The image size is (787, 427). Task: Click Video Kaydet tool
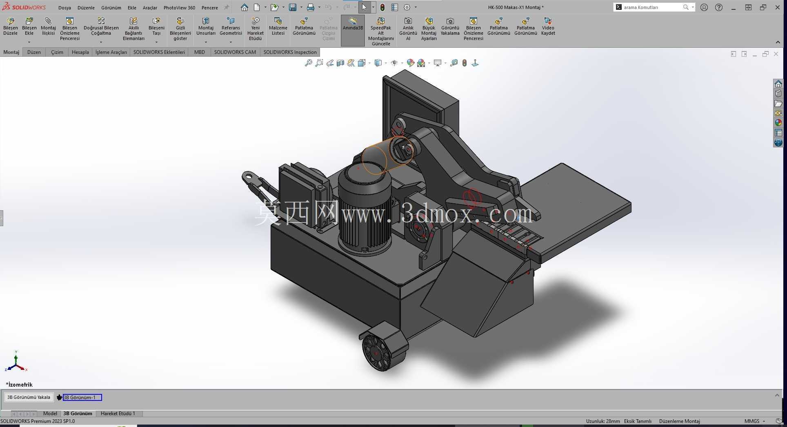548,27
